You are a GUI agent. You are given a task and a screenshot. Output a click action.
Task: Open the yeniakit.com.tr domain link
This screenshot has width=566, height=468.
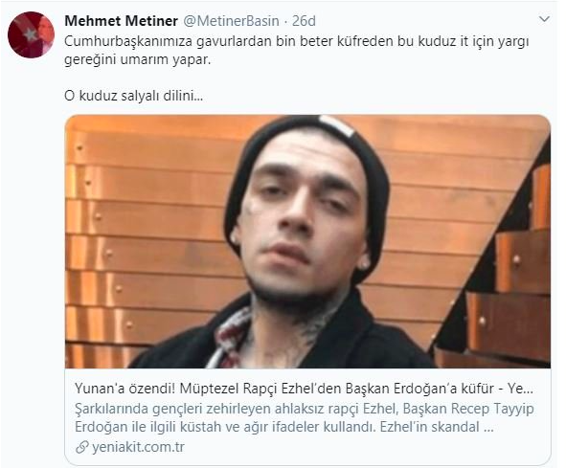[x=138, y=448]
